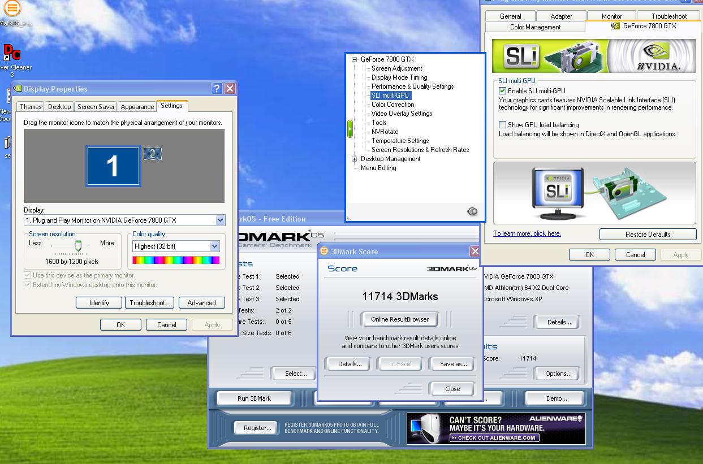The height and width of the screenshot is (464, 703).
Task: Select monitor 1 icon in Display Properties
Action: 113,166
